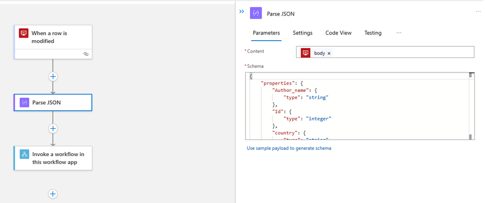This screenshot has height=203, width=485.
Task: Click inside the Content input field
Action: (x=385, y=52)
